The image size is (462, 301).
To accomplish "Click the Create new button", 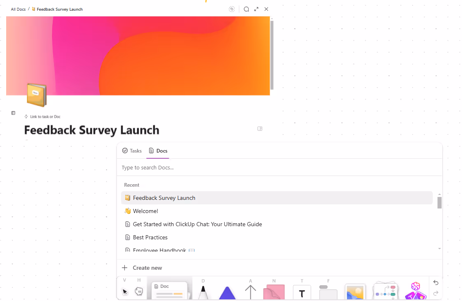I will [x=142, y=268].
